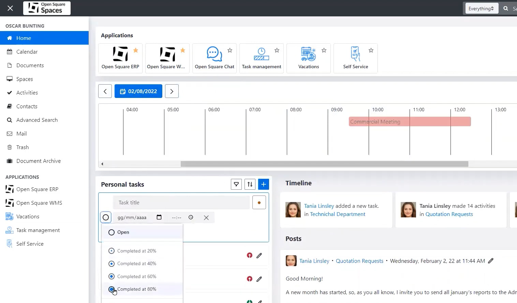Open Spaces in the sidebar
This screenshot has width=517, height=303.
pyautogui.click(x=44, y=79)
